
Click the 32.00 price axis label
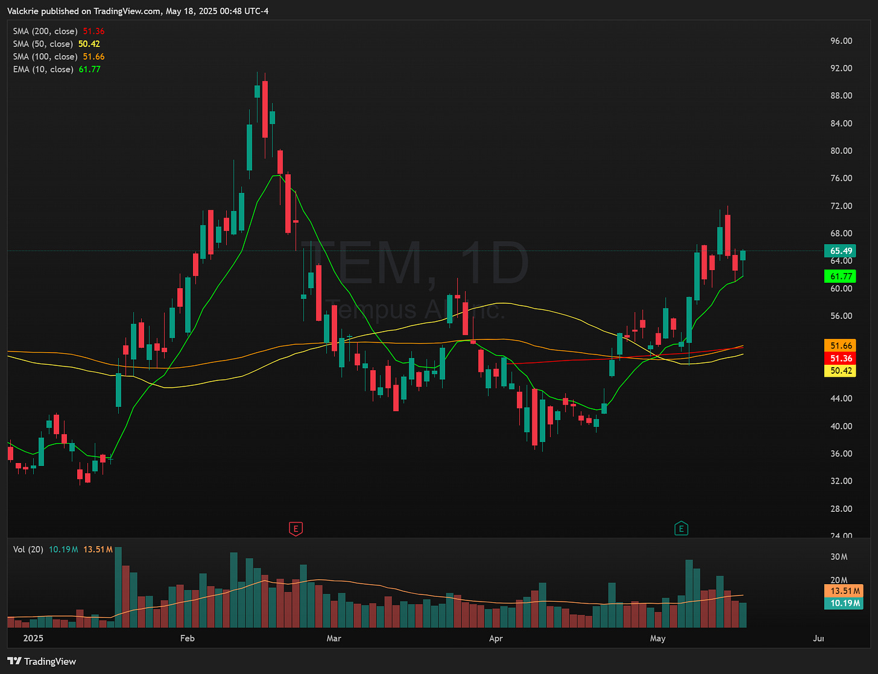[841, 481]
